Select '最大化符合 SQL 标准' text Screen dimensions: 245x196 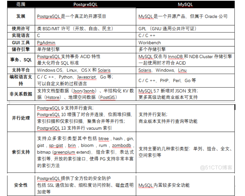click(58, 63)
